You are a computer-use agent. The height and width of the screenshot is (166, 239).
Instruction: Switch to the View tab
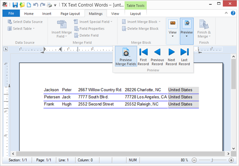pyautogui.click(x=115, y=14)
